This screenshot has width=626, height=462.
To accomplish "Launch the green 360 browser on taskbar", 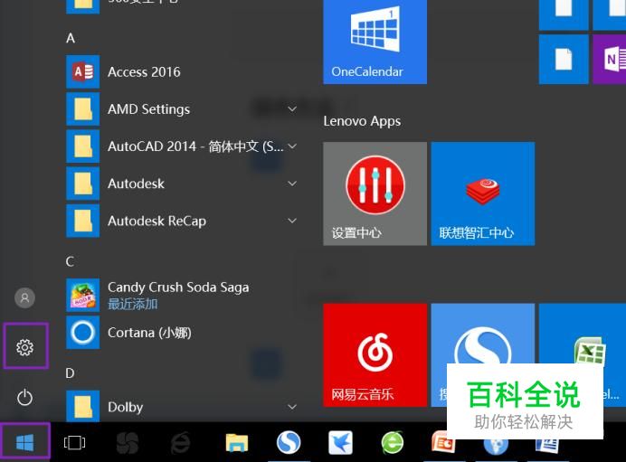I will point(393,442).
